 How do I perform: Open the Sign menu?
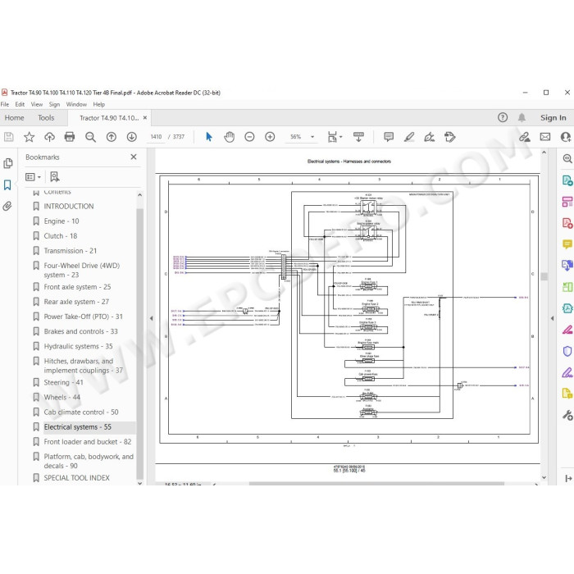click(54, 104)
